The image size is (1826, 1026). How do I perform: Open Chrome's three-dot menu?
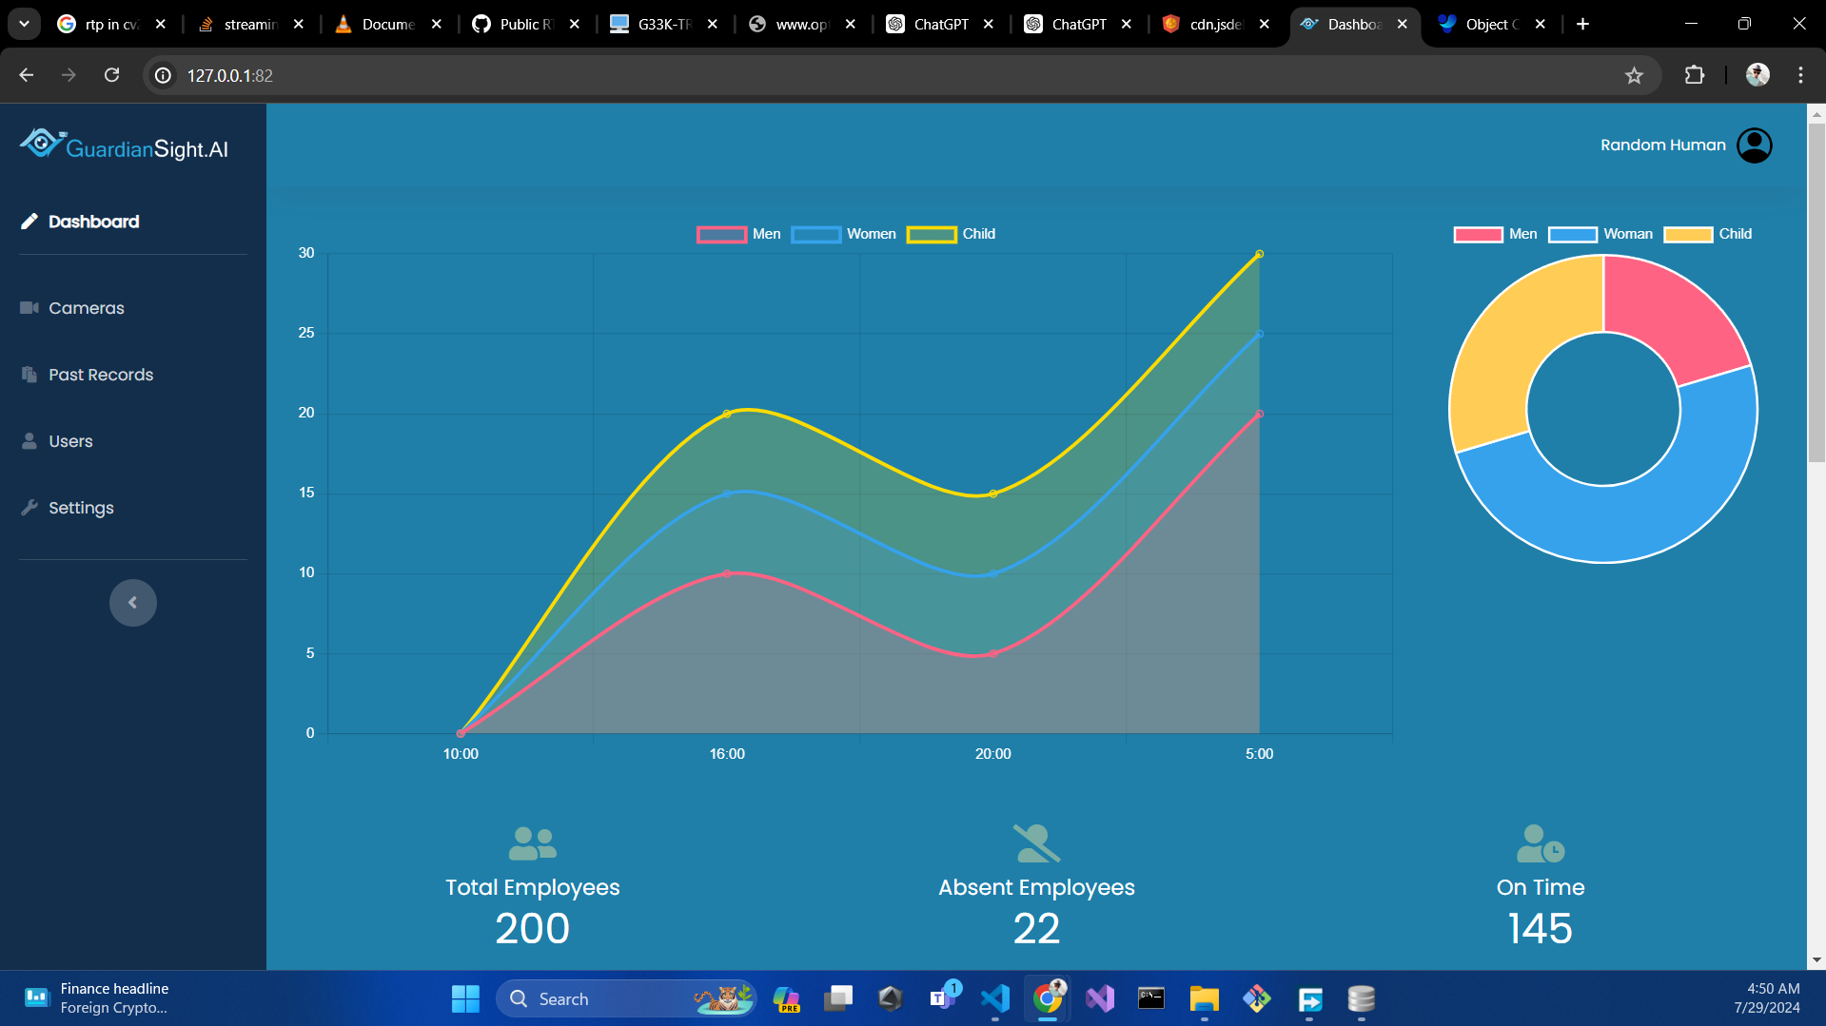pyautogui.click(x=1800, y=75)
